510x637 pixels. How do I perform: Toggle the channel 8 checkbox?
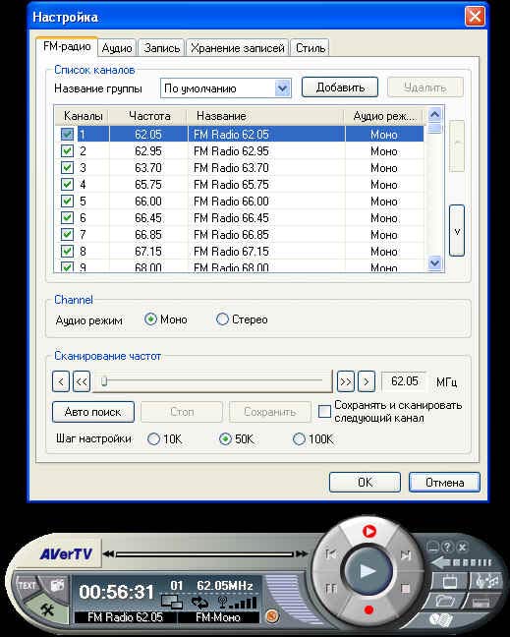(x=67, y=251)
